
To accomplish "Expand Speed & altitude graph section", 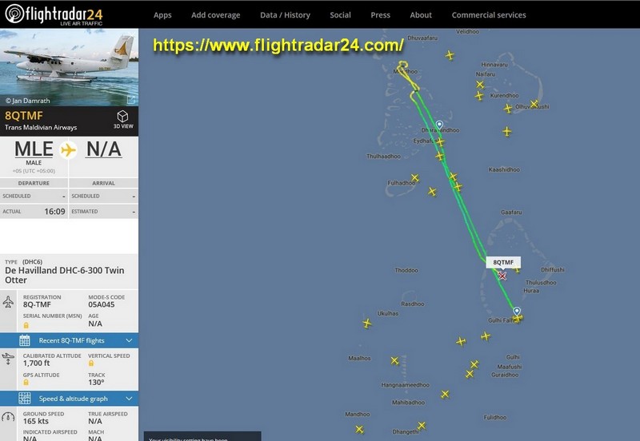I will [70, 398].
